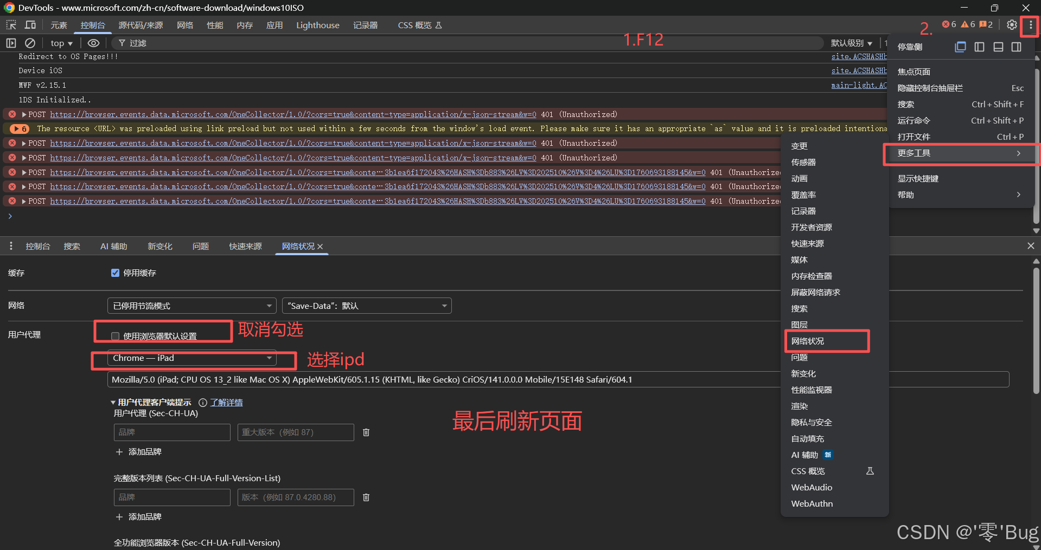This screenshot has width=1041, height=550.
Task: Select the AI 辅助 drawer tab
Action: [x=114, y=247]
